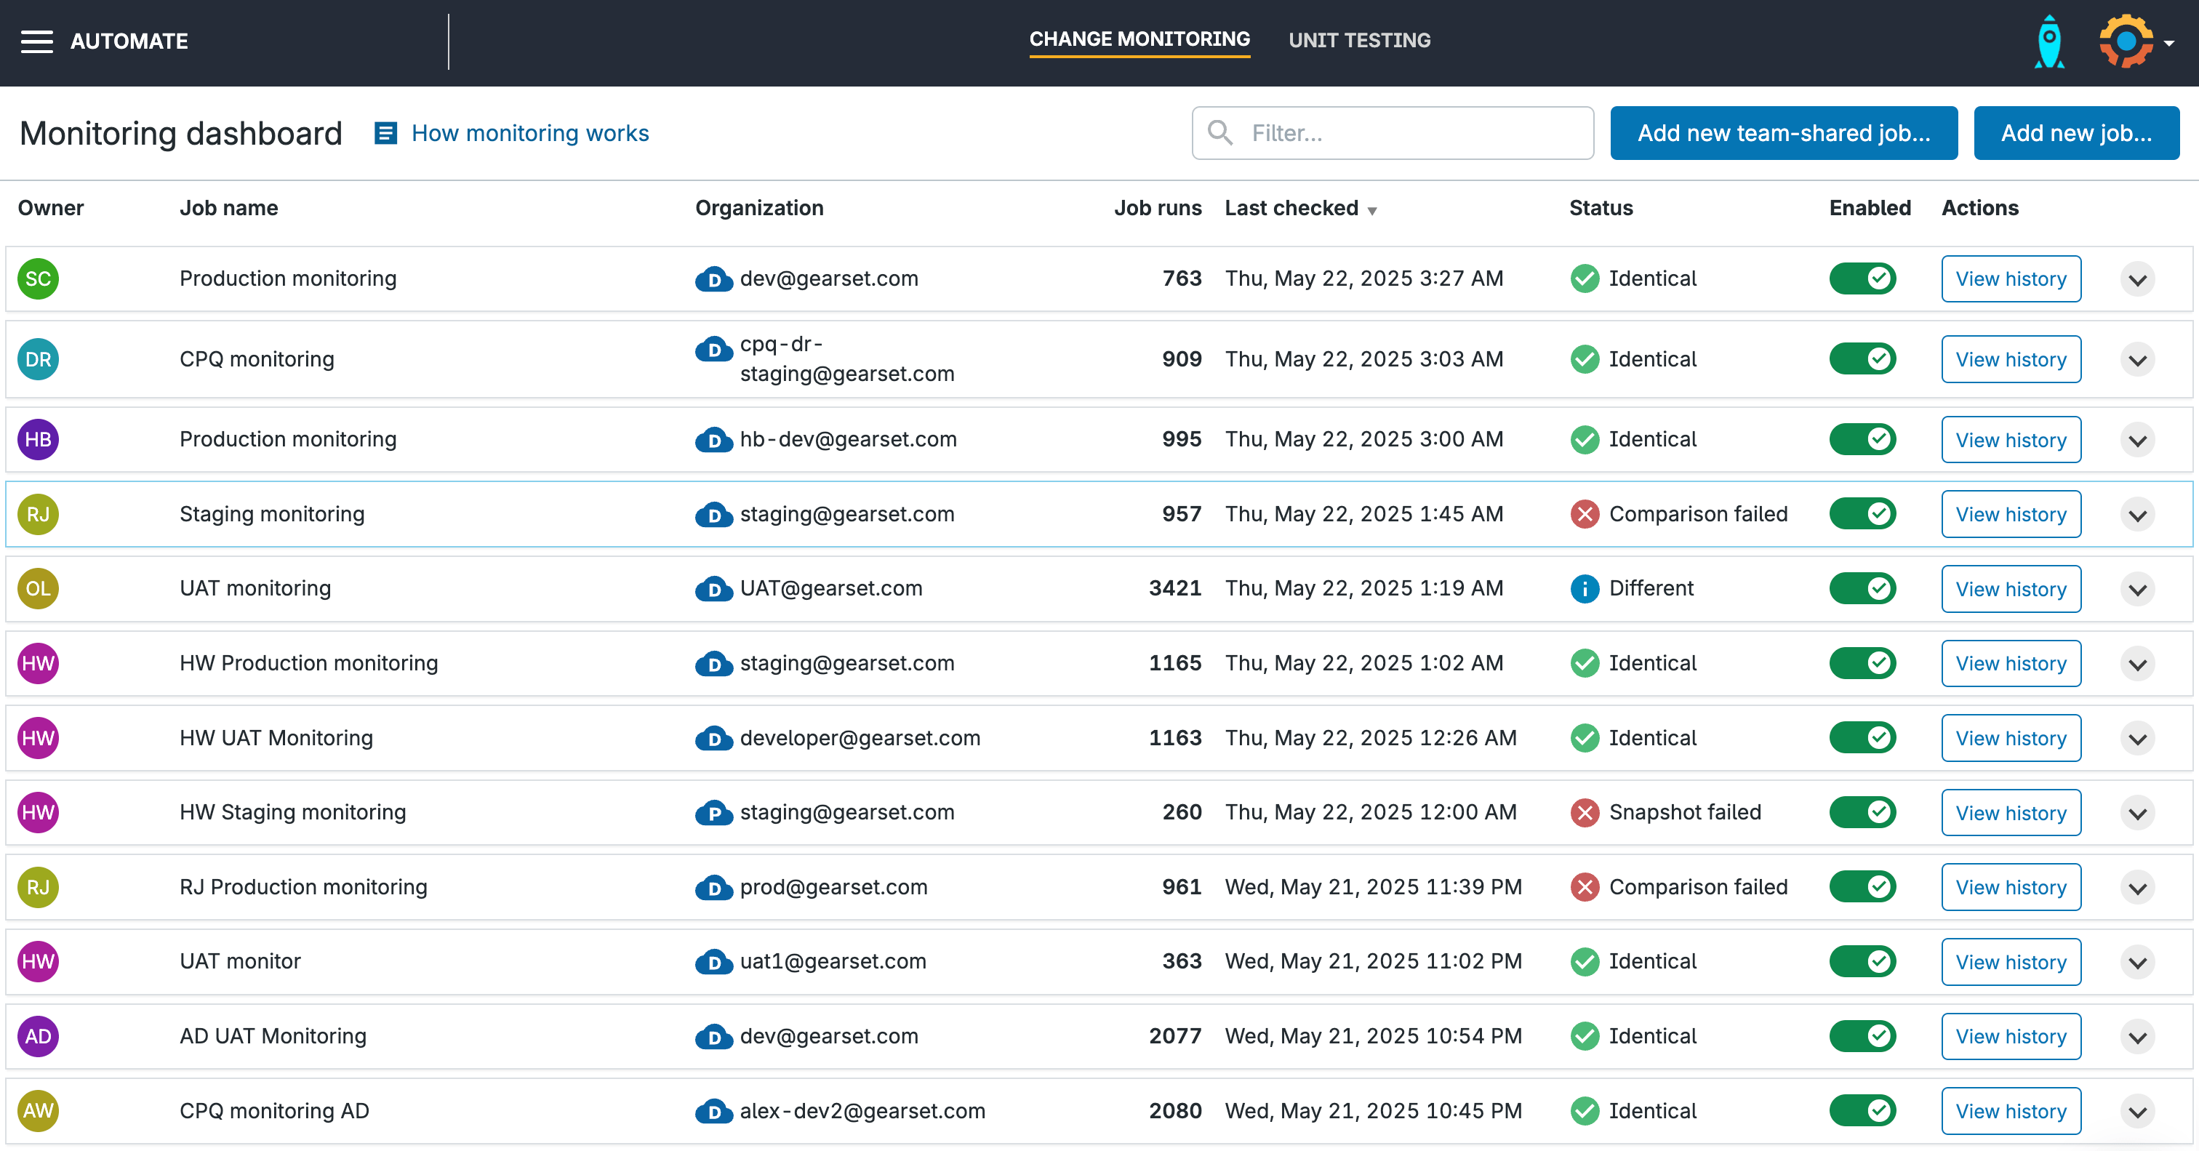Click Add new team-shared job button
The image size is (2199, 1151).
point(1783,133)
